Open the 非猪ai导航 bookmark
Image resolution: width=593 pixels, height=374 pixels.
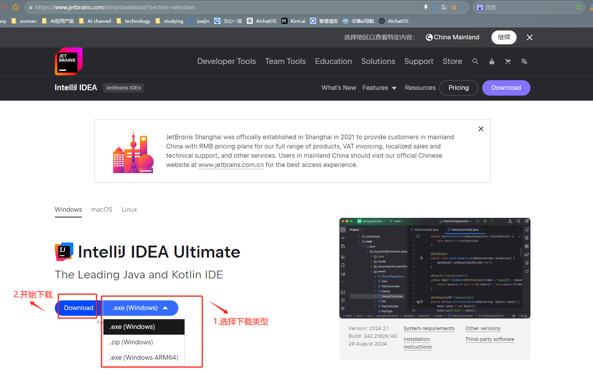[x=358, y=21]
